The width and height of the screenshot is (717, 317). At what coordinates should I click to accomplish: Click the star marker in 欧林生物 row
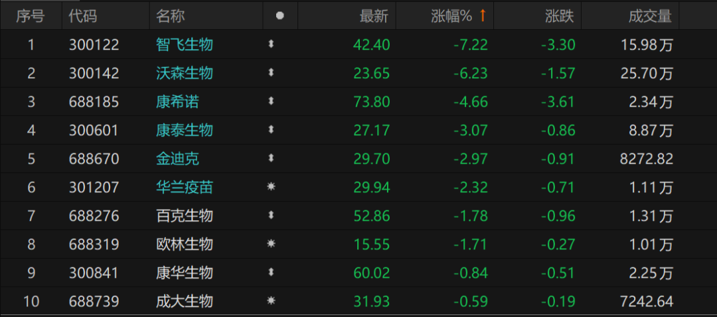coord(271,244)
